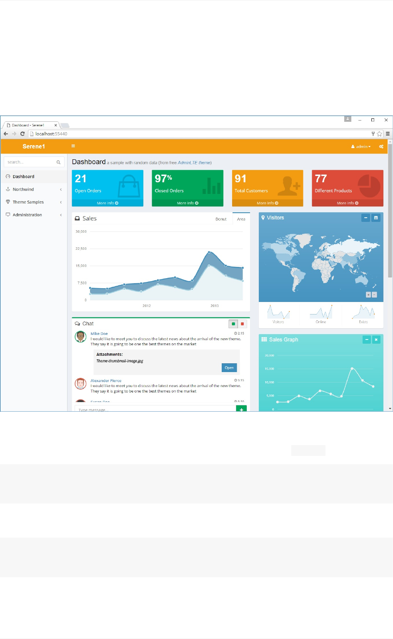The image size is (393, 639).
Task: Click the Alexander Pierce name link
Action: coord(106,380)
